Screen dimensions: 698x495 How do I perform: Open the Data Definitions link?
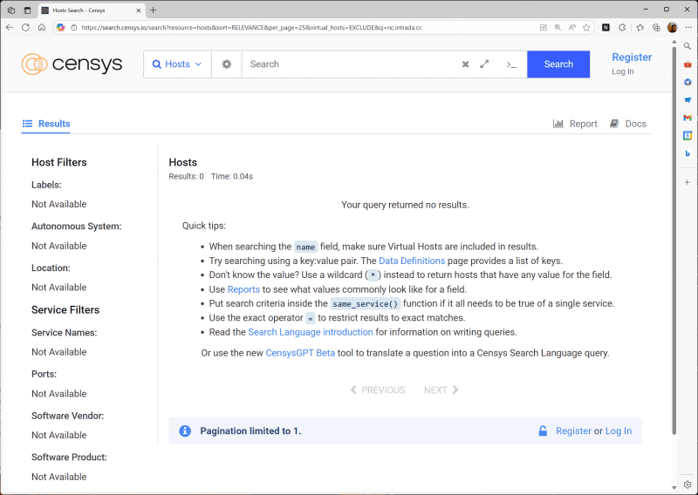412,261
